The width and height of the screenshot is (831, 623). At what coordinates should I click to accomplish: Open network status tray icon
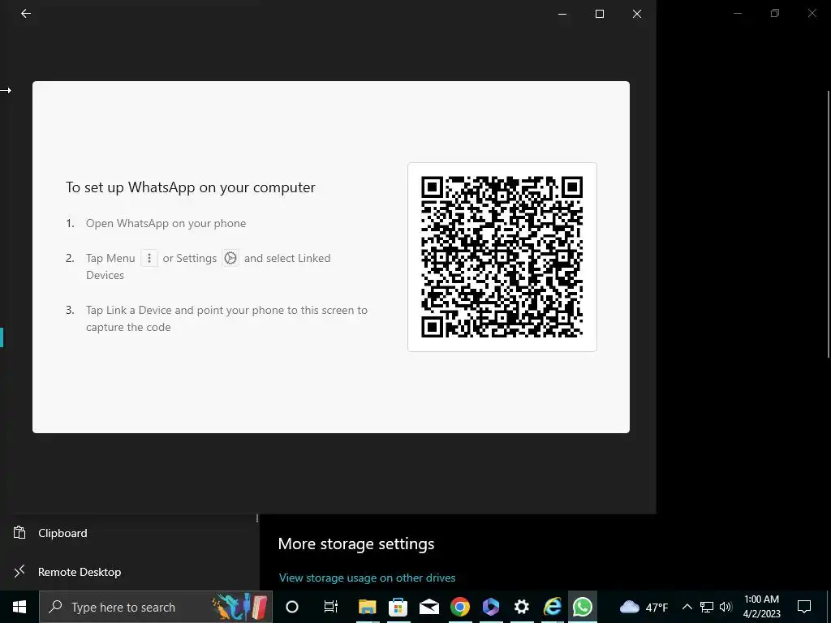click(707, 607)
